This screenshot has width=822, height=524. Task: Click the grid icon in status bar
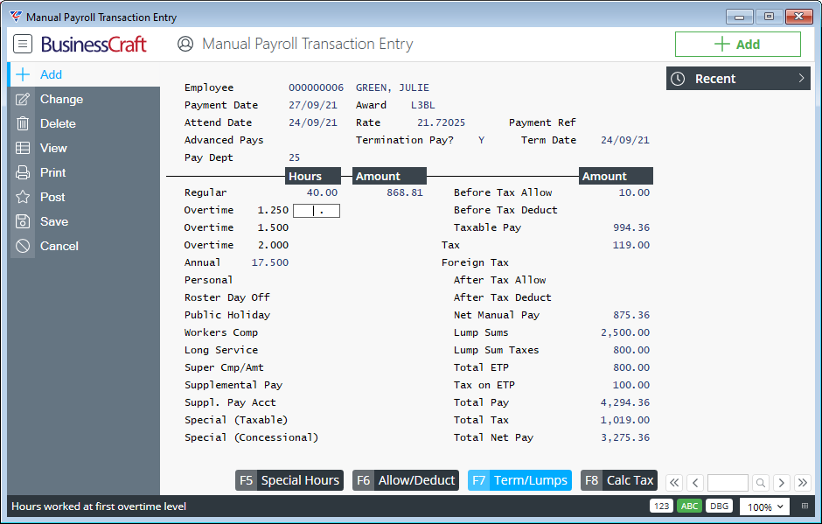[805, 507]
